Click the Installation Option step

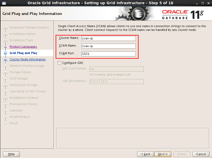23,34
